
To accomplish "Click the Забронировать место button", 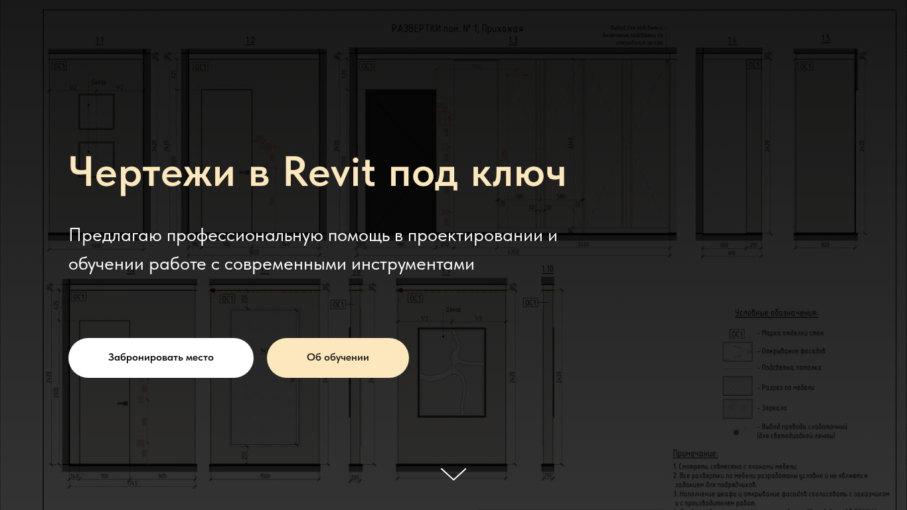I will tap(161, 358).
